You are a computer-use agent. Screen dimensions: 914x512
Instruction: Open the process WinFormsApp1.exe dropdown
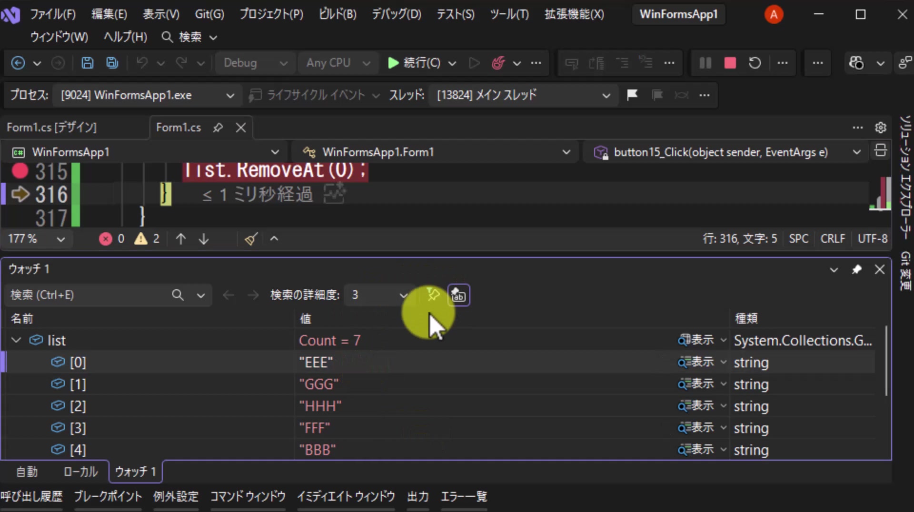pyautogui.click(x=148, y=95)
